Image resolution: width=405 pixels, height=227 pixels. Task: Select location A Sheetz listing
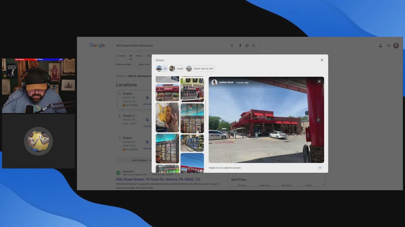(x=134, y=99)
